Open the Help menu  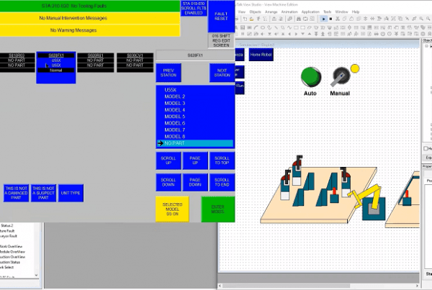coord(356,12)
